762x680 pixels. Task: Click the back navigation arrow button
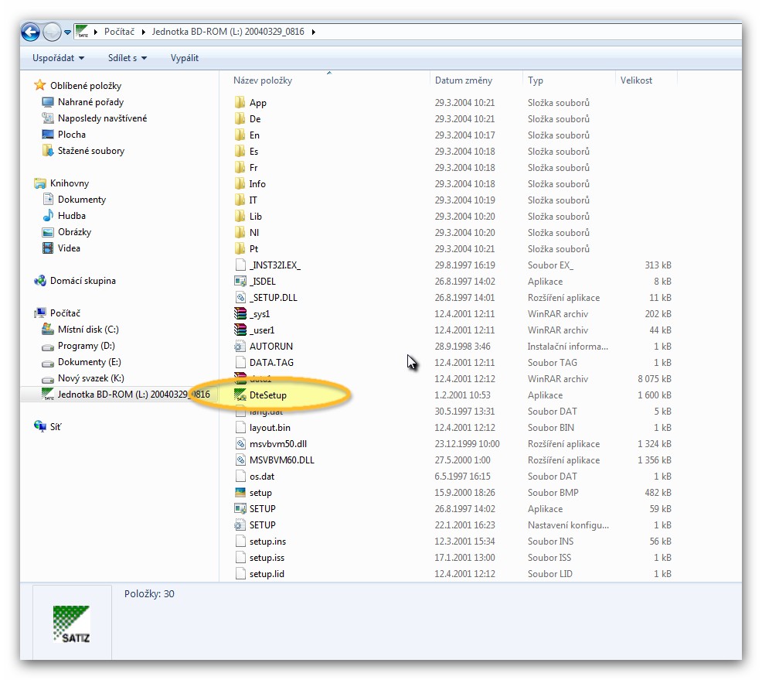point(31,32)
